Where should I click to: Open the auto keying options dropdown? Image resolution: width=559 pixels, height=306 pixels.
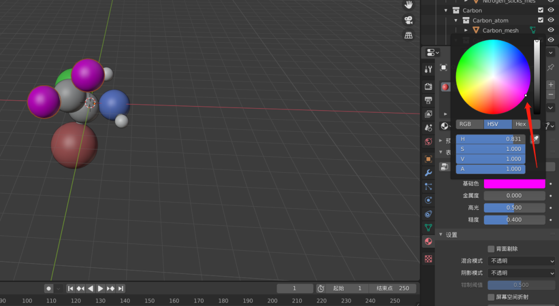click(x=58, y=288)
